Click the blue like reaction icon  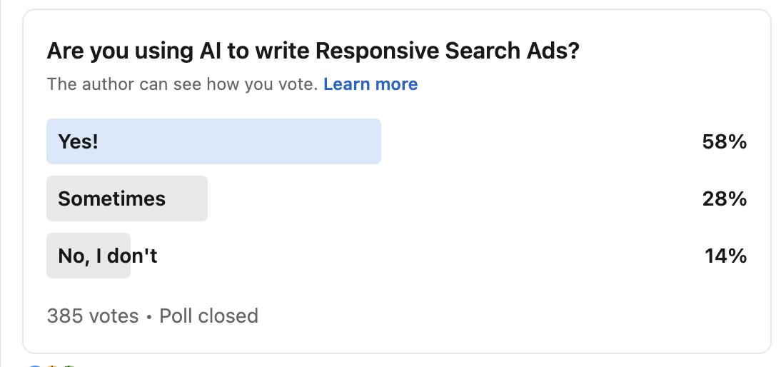pos(34,366)
